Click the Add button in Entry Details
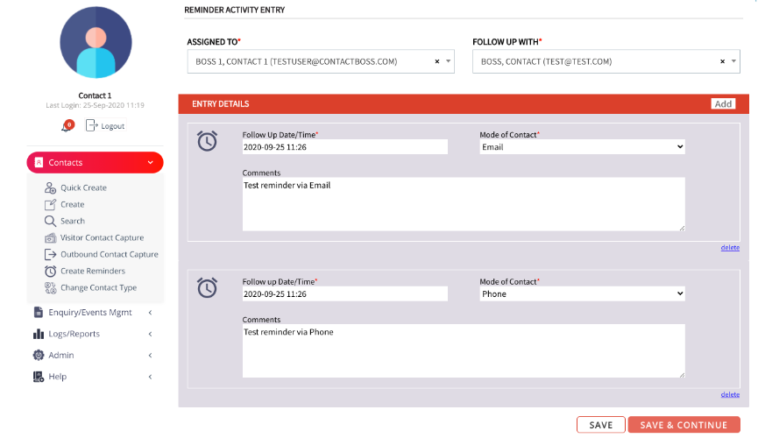 click(723, 103)
